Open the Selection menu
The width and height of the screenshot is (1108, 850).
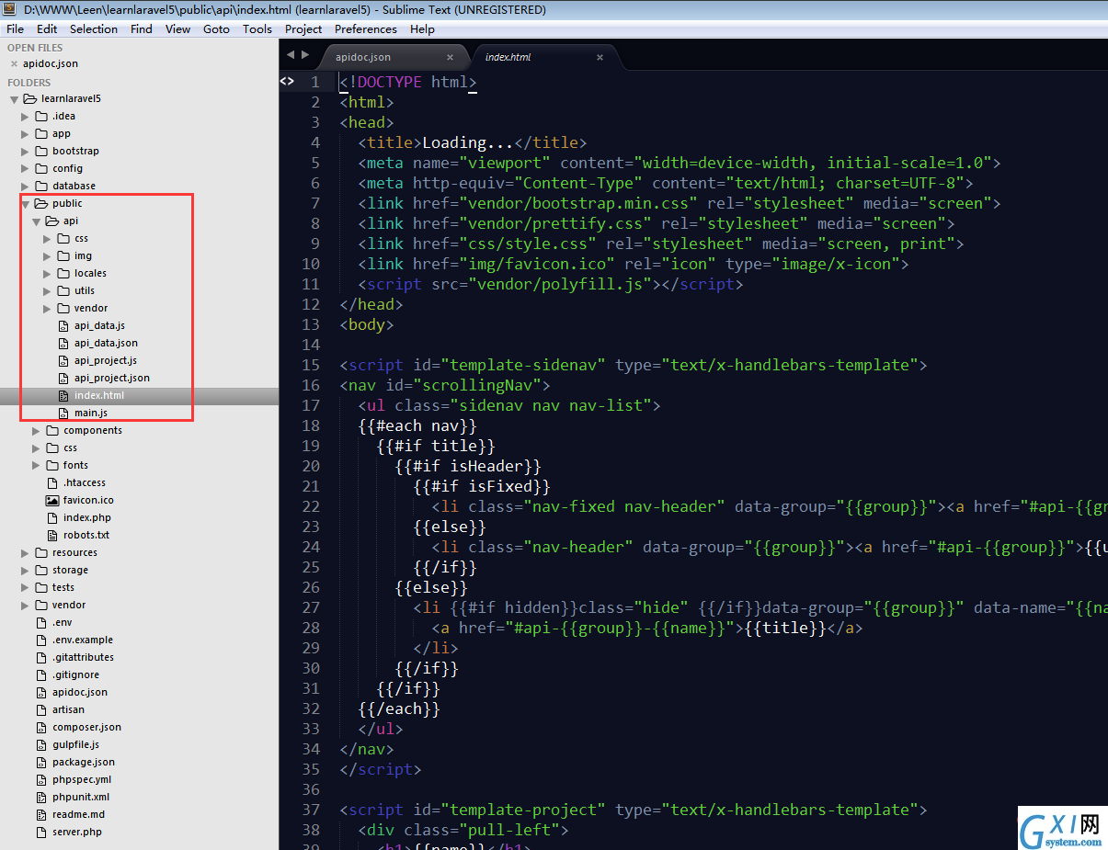coord(94,28)
